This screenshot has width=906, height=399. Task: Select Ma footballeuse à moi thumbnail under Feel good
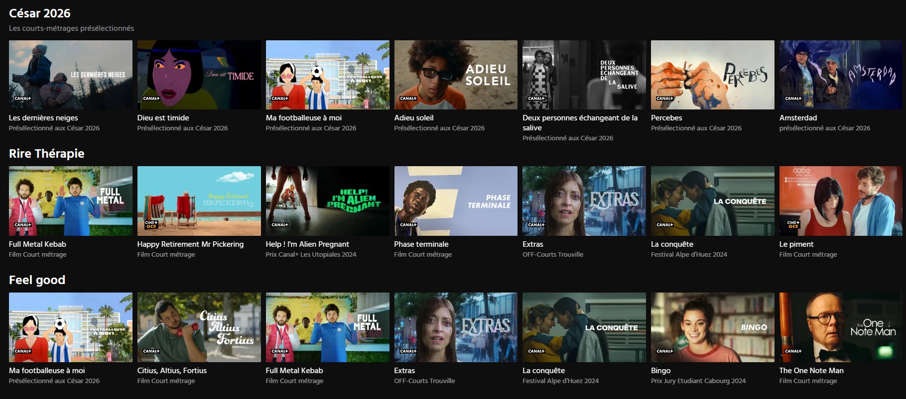71,327
